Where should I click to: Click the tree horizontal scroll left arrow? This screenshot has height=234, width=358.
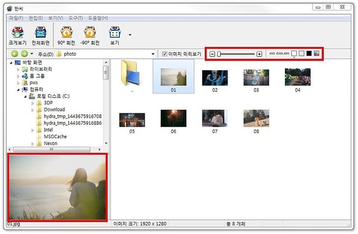point(9,150)
